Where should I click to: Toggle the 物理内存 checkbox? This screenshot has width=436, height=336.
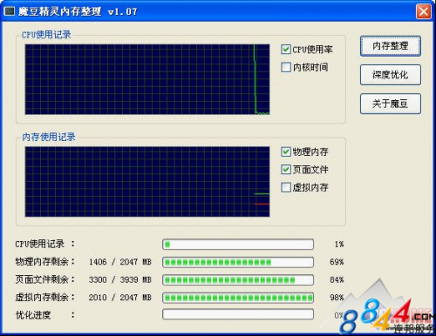pos(286,151)
